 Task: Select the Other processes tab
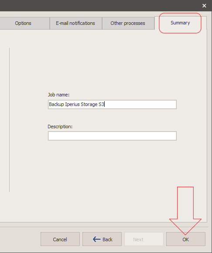(128, 23)
